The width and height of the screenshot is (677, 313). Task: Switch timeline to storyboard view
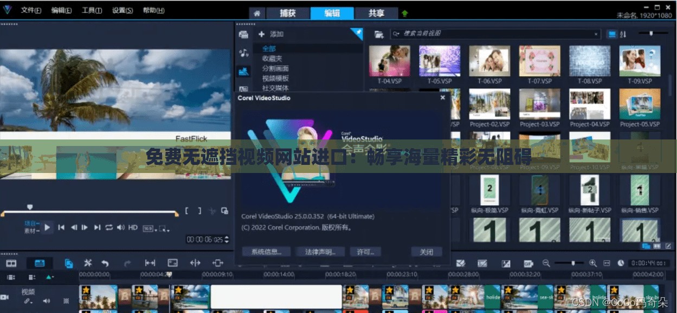click(x=10, y=263)
